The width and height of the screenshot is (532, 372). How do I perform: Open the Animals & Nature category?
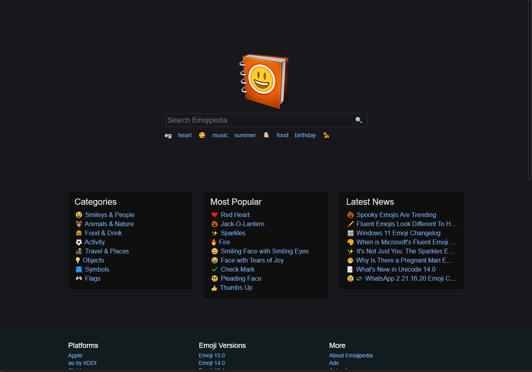coord(109,224)
